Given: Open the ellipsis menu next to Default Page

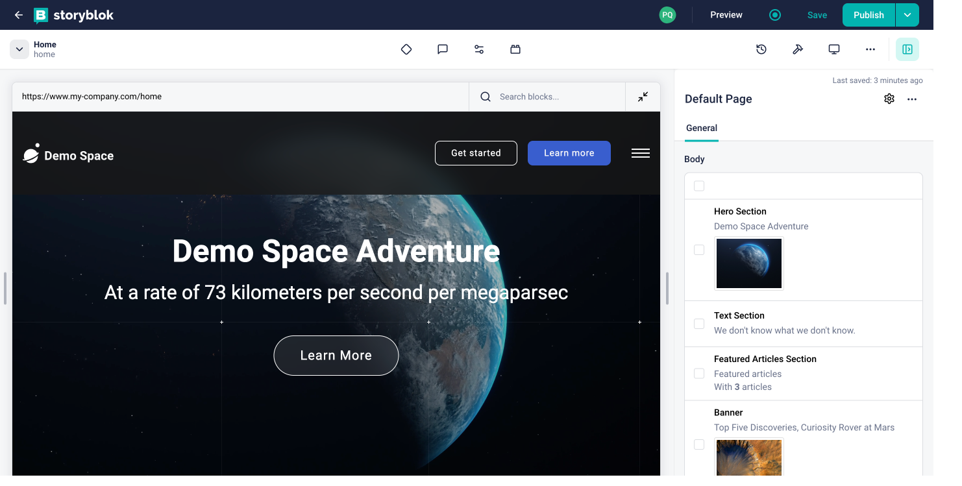Looking at the screenshot, I should tap(912, 99).
